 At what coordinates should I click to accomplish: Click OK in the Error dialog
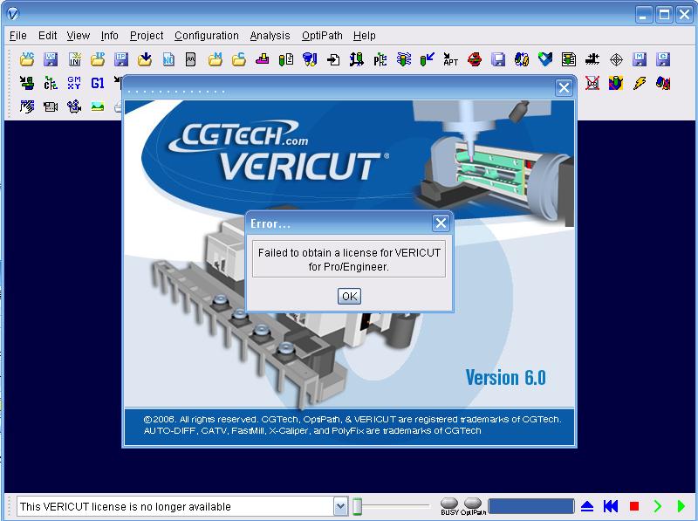click(x=350, y=296)
